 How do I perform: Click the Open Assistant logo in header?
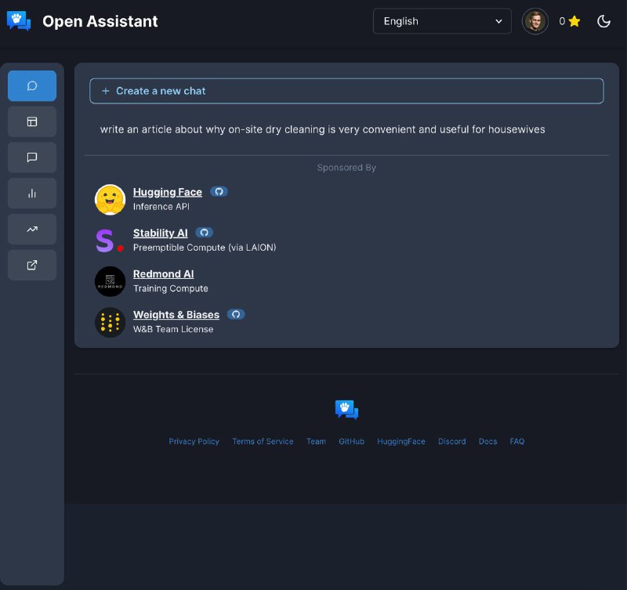click(19, 21)
